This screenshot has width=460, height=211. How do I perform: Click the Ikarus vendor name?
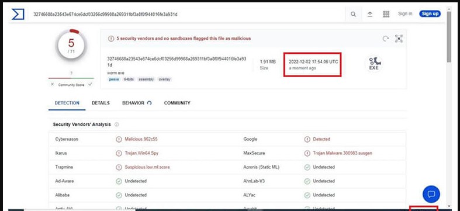61,153
